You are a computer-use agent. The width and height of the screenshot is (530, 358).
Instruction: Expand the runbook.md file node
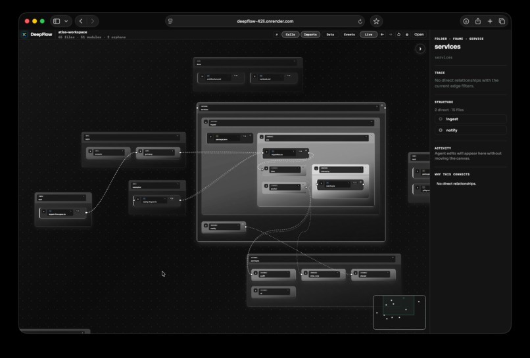pyautogui.click(x=255, y=77)
